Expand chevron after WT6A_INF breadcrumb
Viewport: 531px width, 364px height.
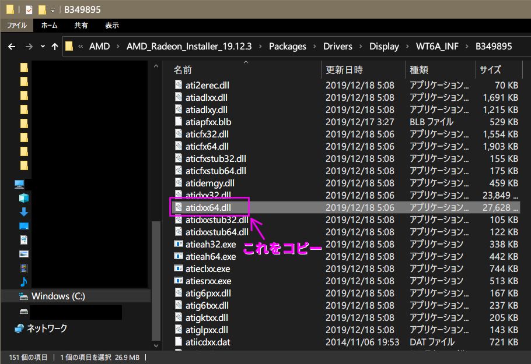click(467, 47)
